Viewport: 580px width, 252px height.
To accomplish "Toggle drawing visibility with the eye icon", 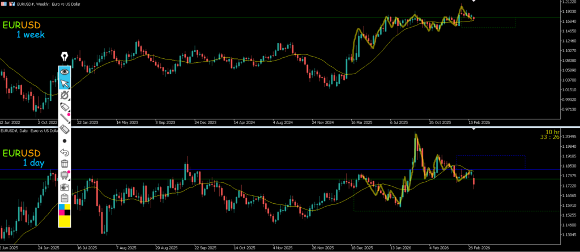I will point(65,72).
